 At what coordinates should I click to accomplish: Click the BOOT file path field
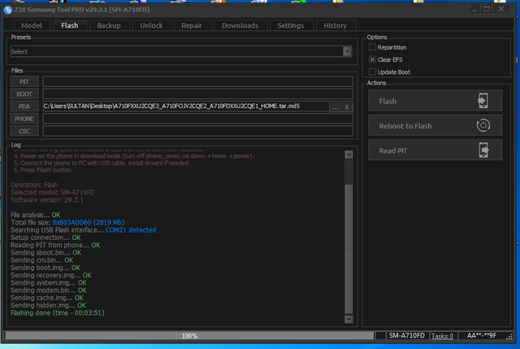pos(197,94)
